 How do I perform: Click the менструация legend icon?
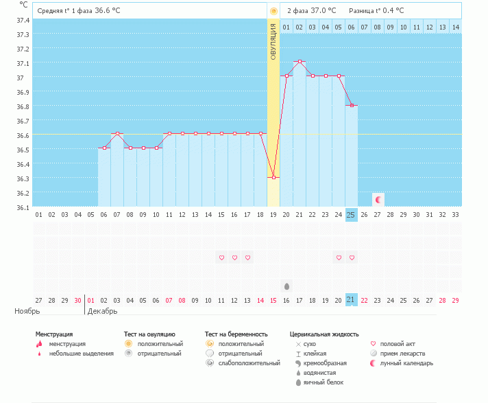[40, 343]
